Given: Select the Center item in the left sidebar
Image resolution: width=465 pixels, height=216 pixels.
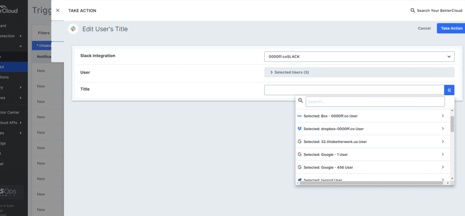Looking at the screenshot, I should pyautogui.click(x=10, y=112).
